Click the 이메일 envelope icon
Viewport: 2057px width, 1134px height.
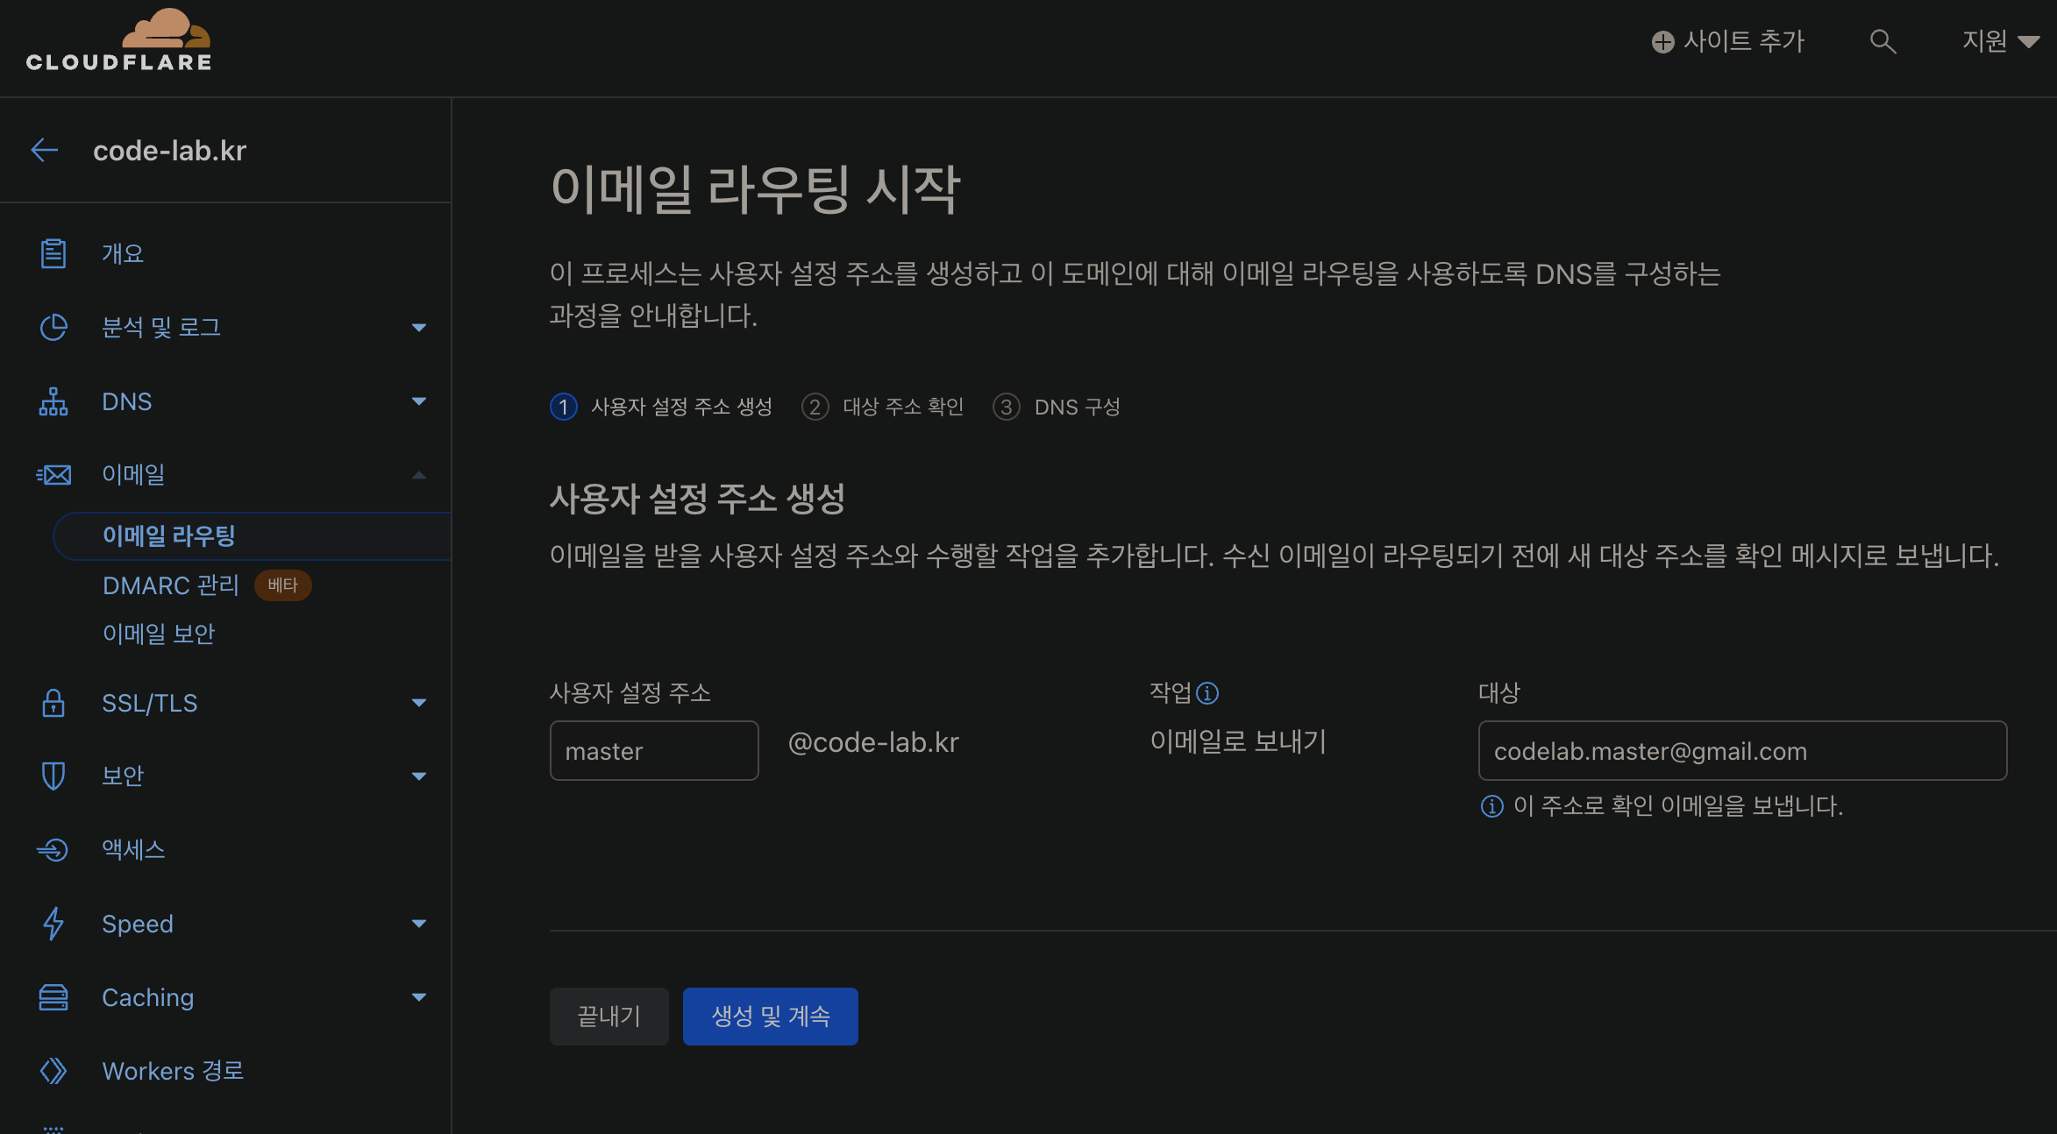tap(53, 474)
